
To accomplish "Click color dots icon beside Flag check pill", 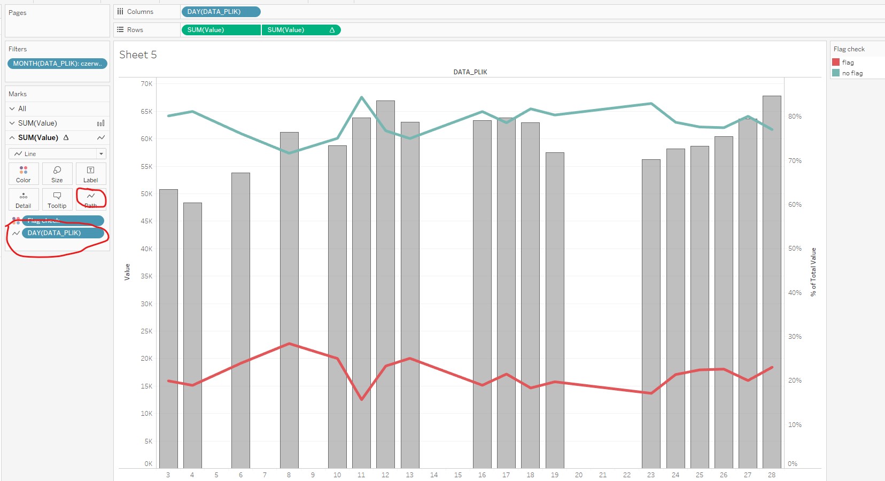I will point(16,220).
